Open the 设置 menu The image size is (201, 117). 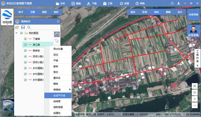coord(124,3)
